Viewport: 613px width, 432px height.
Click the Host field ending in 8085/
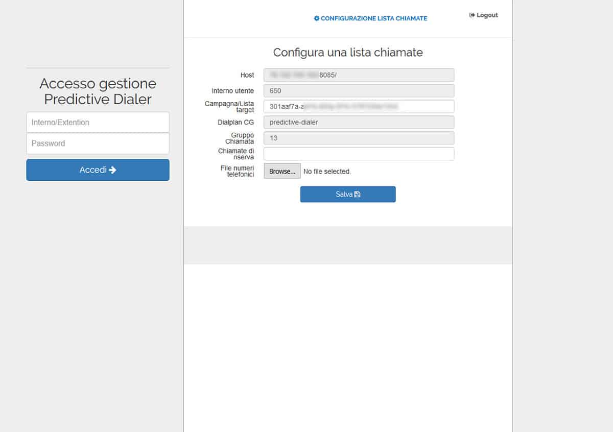(x=359, y=75)
